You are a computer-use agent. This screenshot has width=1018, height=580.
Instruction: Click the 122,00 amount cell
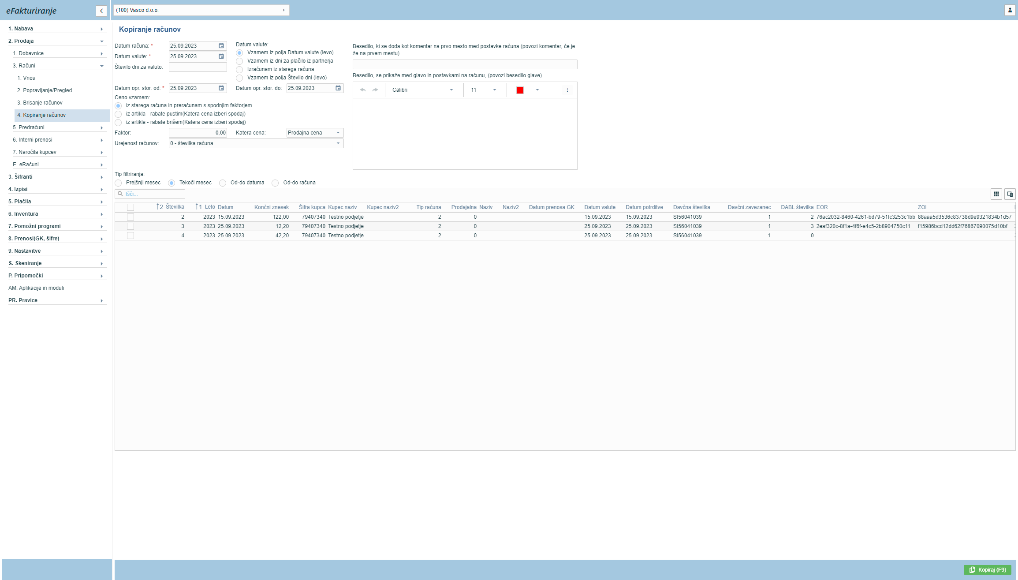point(280,217)
